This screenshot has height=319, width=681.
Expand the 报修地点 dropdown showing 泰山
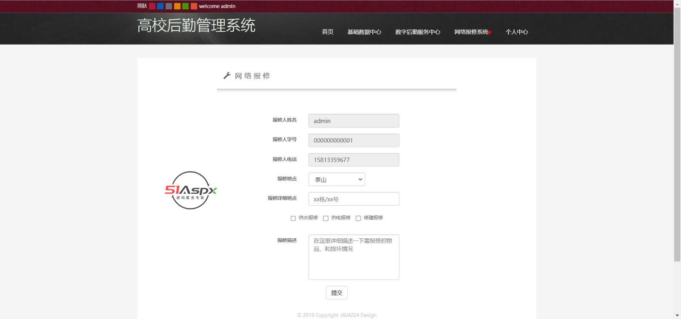tap(336, 179)
